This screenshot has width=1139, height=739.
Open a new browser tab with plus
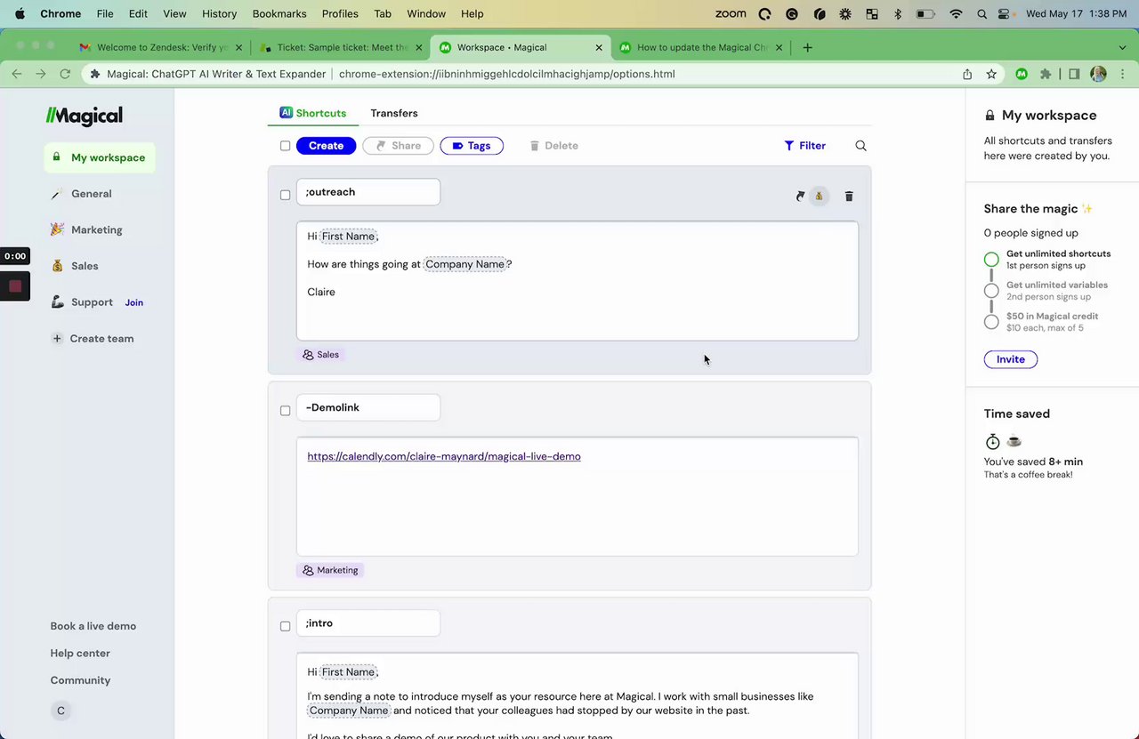[807, 47]
